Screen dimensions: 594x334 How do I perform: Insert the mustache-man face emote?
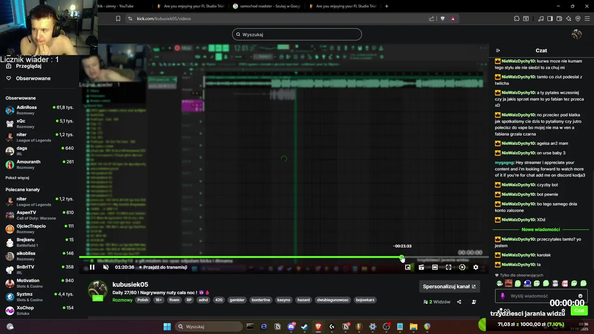coord(509,283)
